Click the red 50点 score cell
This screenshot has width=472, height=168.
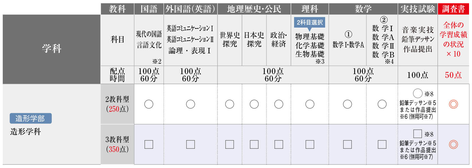[x=453, y=75]
